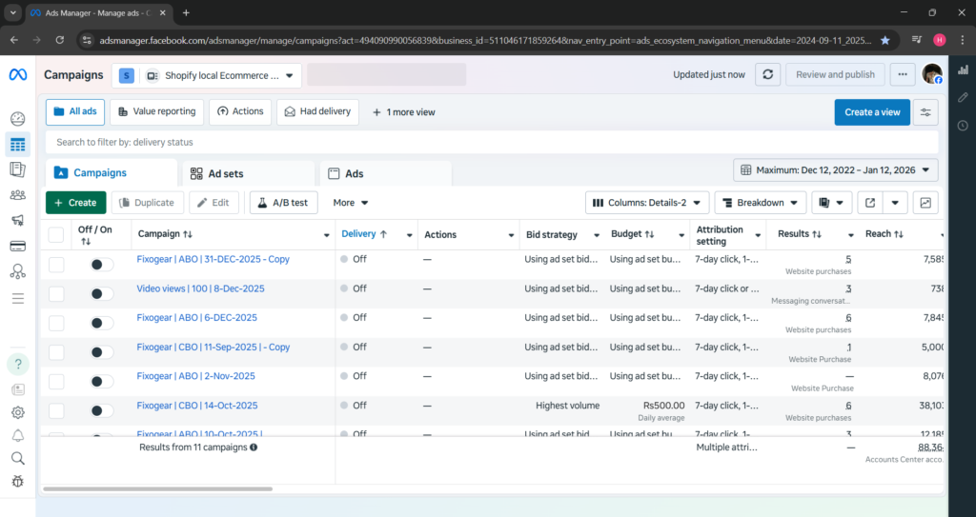Open the Breakdown dropdown

tap(759, 203)
